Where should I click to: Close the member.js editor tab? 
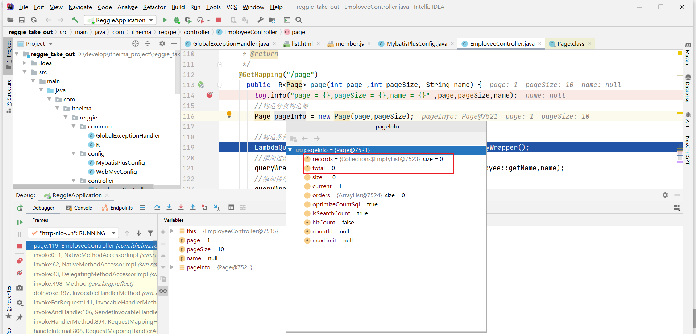coord(369,43)
